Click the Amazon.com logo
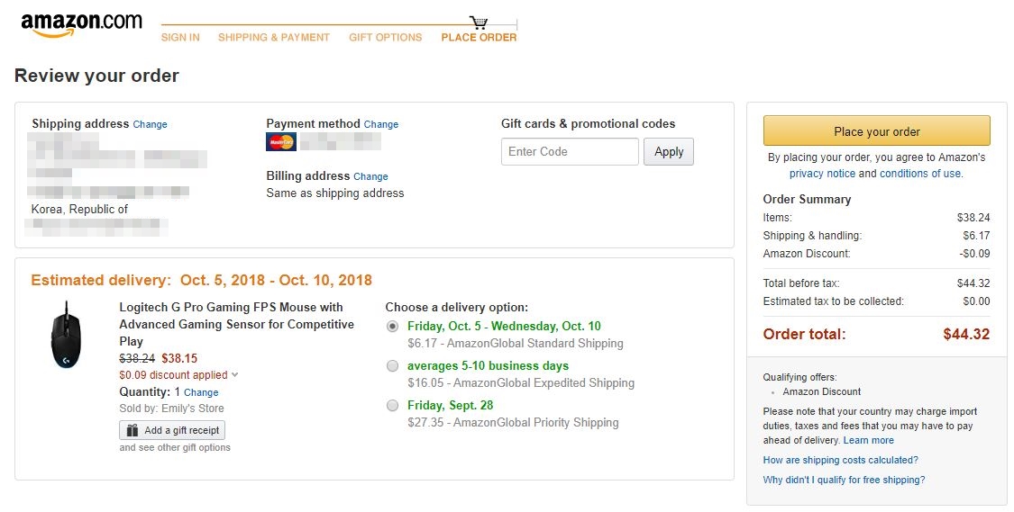This screenshot has height=512, width=1014. 81,25
